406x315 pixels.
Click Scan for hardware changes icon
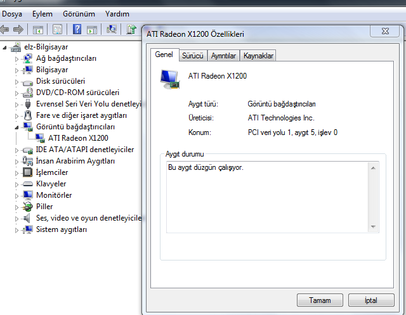coord(112,29)
